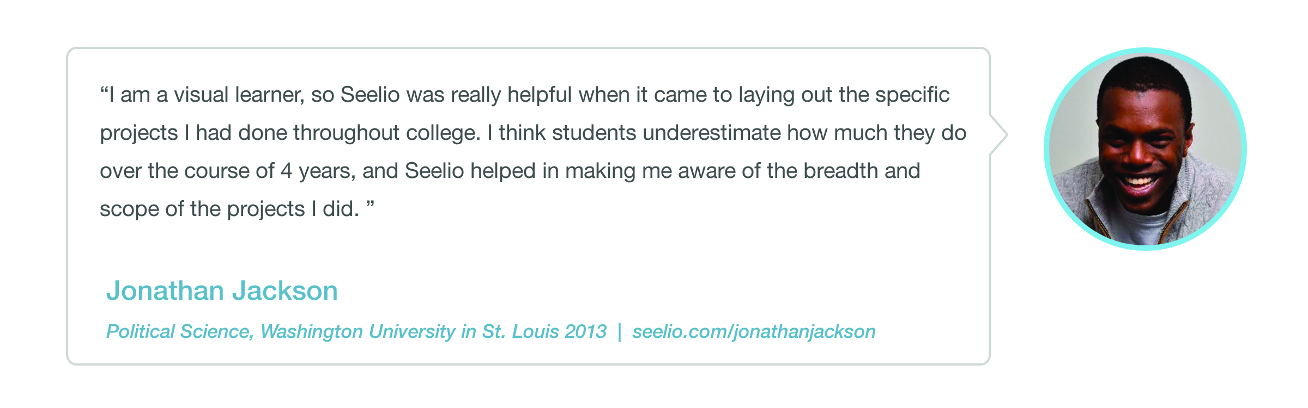Screen dimensions: 1308x408
Task: Click 'throughout college' in the second line
Action: click(360, 133)
